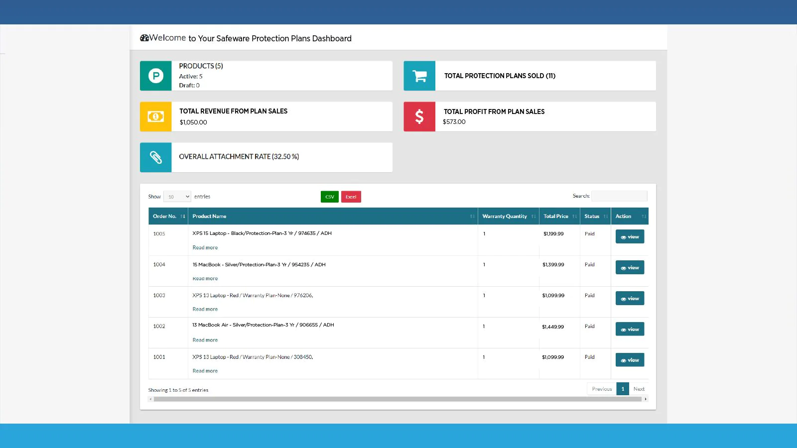Click the green Products 'P' icon

[156, 76]
